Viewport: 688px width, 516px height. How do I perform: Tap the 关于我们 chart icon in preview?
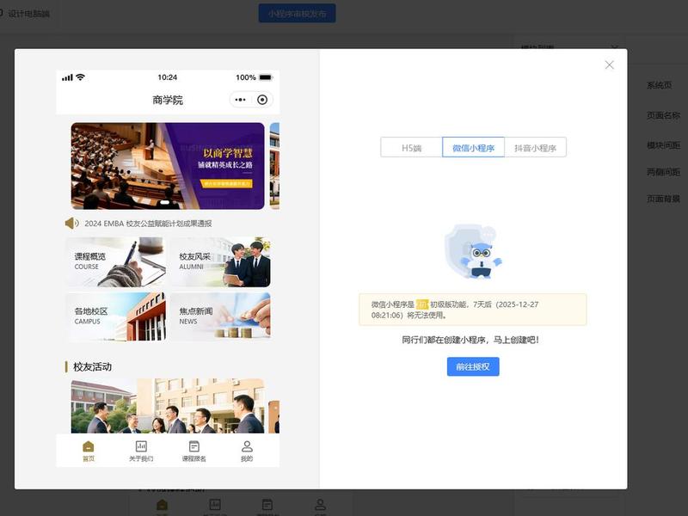pyautogui.click(x=141, y=446)
